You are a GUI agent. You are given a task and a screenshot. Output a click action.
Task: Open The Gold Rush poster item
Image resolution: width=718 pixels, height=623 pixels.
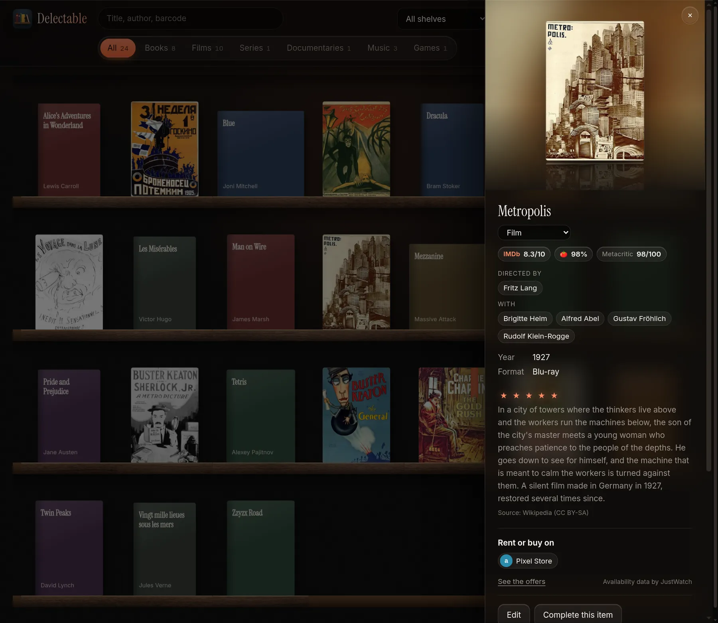coord(452,415)
